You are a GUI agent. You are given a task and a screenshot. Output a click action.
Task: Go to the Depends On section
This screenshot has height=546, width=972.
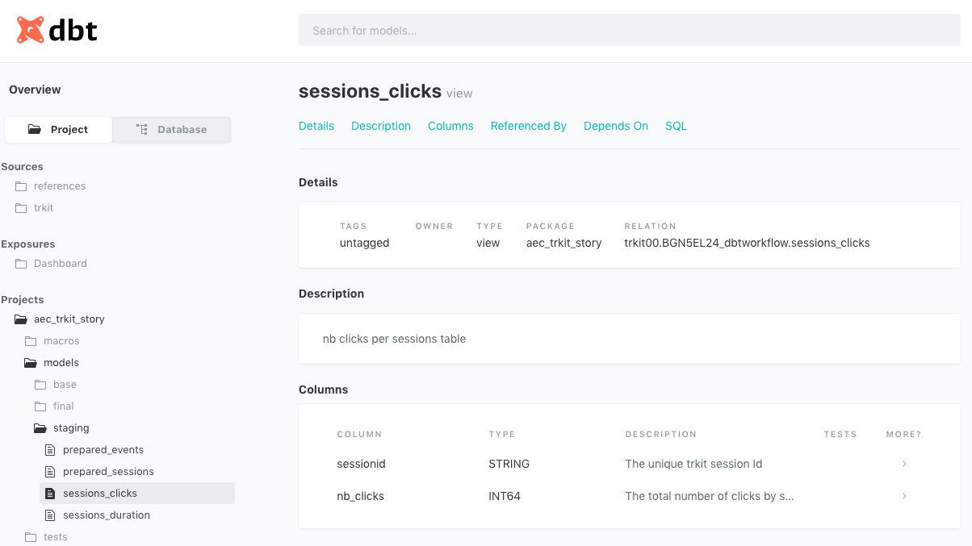click(615, 126)
